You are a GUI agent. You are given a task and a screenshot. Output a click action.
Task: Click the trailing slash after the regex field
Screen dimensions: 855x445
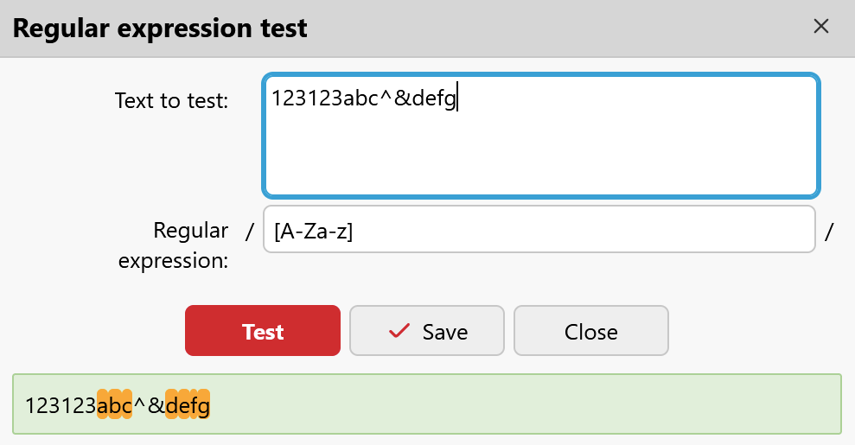coord(830,231)
